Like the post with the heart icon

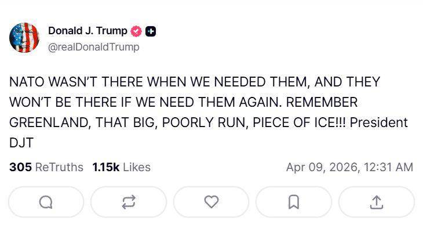coord(211,201)
